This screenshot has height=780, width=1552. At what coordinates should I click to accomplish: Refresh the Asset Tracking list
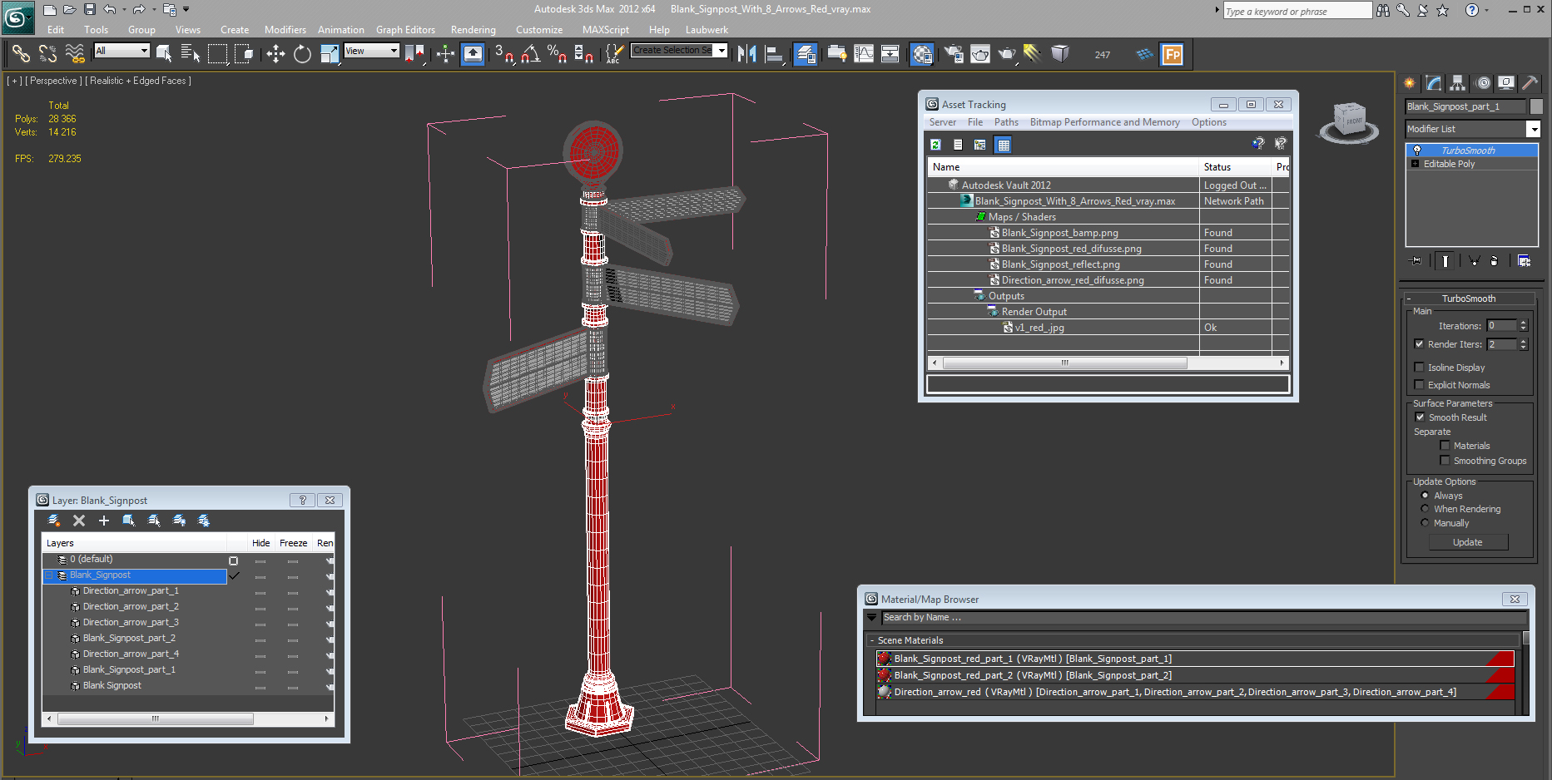point(935,145)
